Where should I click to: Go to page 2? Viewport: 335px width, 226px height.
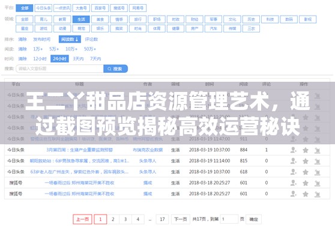113,219
